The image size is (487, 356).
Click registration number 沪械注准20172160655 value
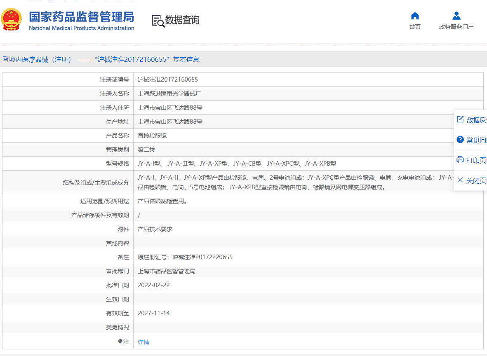[168, 80]
